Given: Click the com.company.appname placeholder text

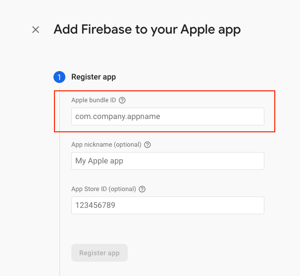Looking at the screenshot, I should tap(118, 117).
